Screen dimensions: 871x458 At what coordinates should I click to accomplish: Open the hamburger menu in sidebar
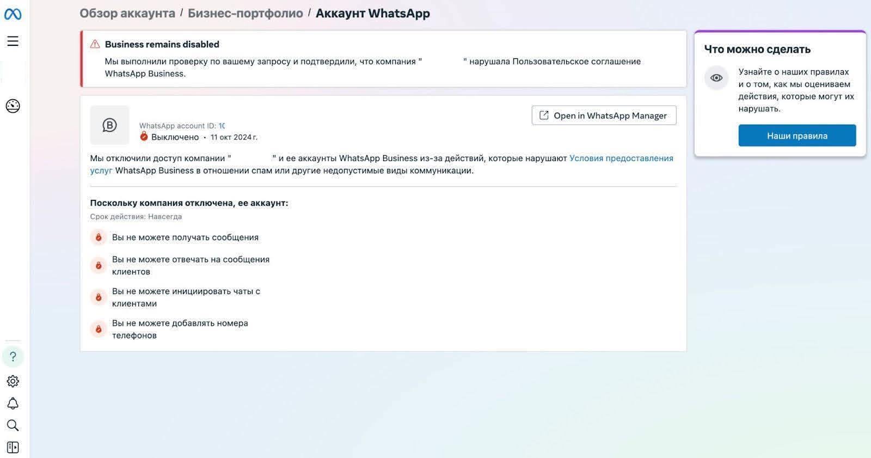(x=13, y=41)
